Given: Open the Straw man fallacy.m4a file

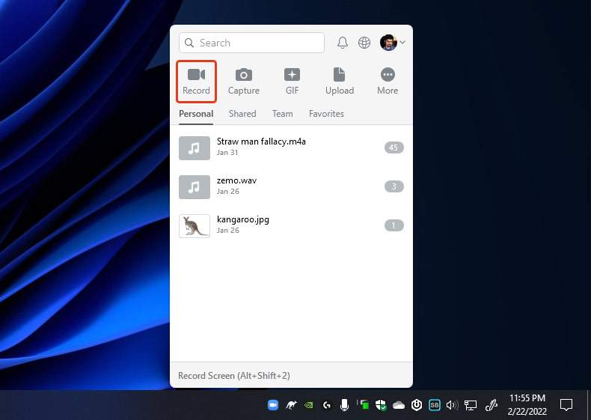Looking at the screenshot, I should click(x=261, y=141).
